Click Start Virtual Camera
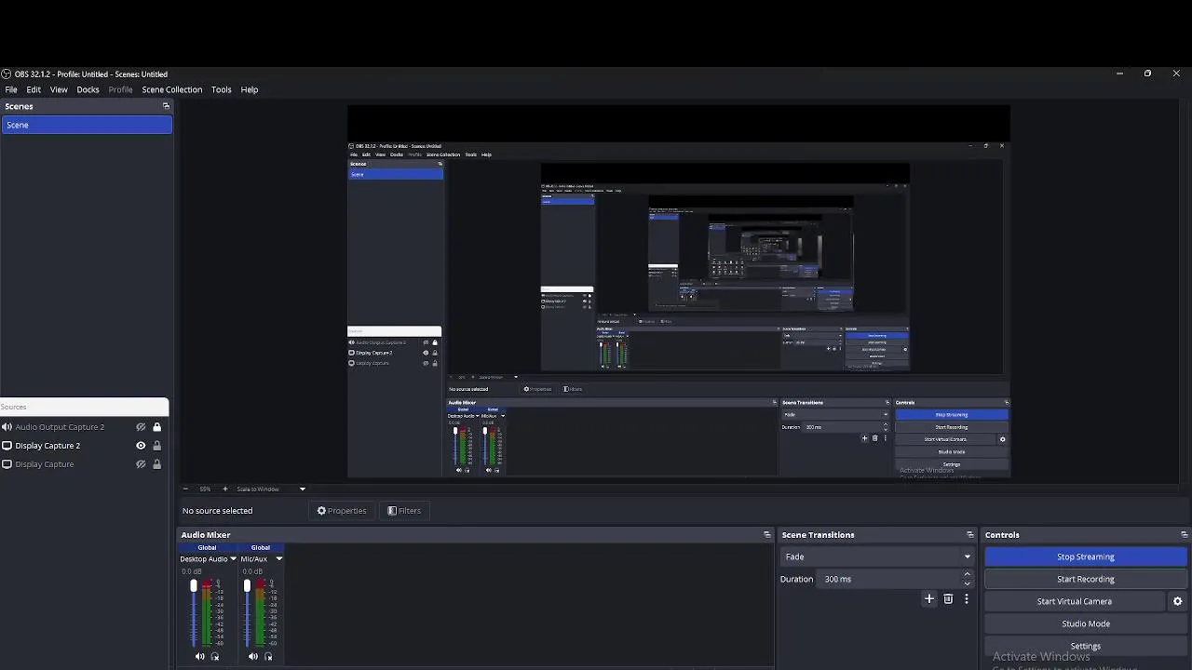Viewport: 1192px width, 670px height. (1075, 601)
